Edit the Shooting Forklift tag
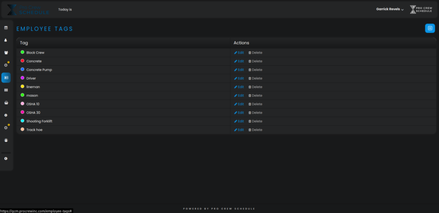Viewport: 439px width, 213px height. (239, 121)
